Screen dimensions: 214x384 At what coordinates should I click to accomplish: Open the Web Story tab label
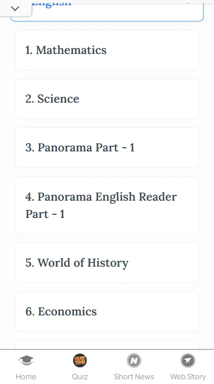click(188, 377)
